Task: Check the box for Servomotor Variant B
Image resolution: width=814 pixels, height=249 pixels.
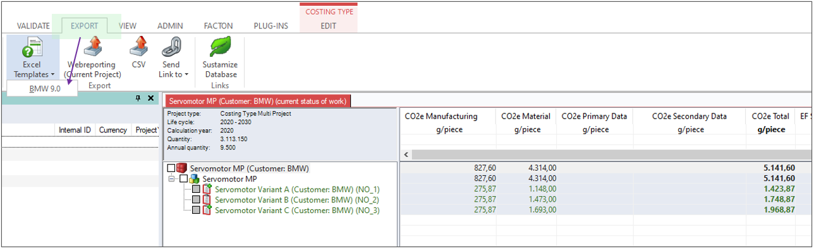Action: point(196,199)
